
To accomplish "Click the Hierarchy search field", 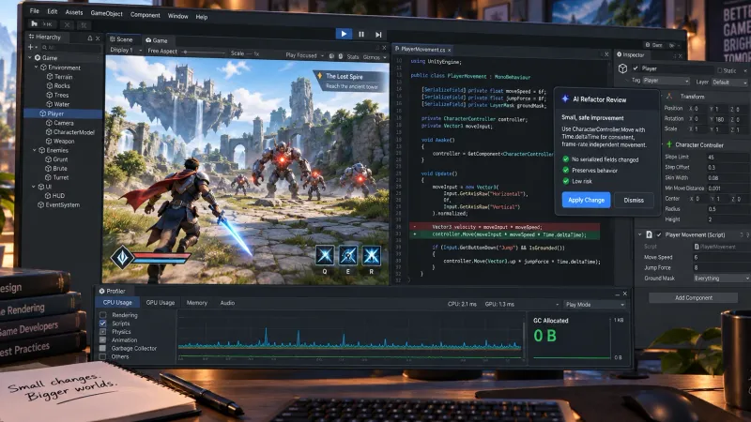I will coord(69,48).
